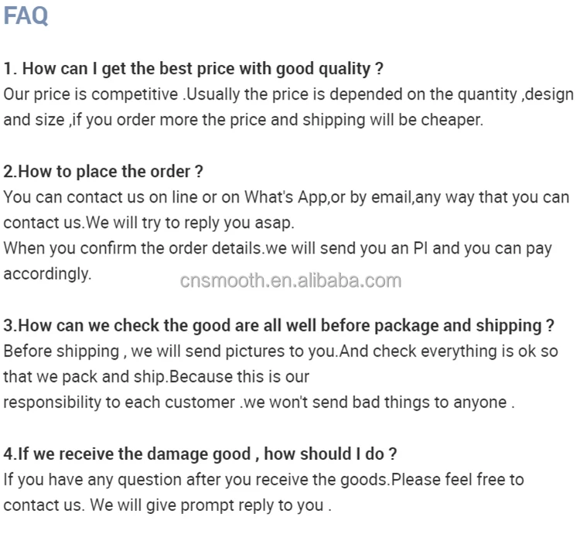Image resolution: width=580 pixels, height=558 pixels.
Task: Click the word 'cheaper' in the first answer
Action: pyautogui.click(x=452, y=121)
